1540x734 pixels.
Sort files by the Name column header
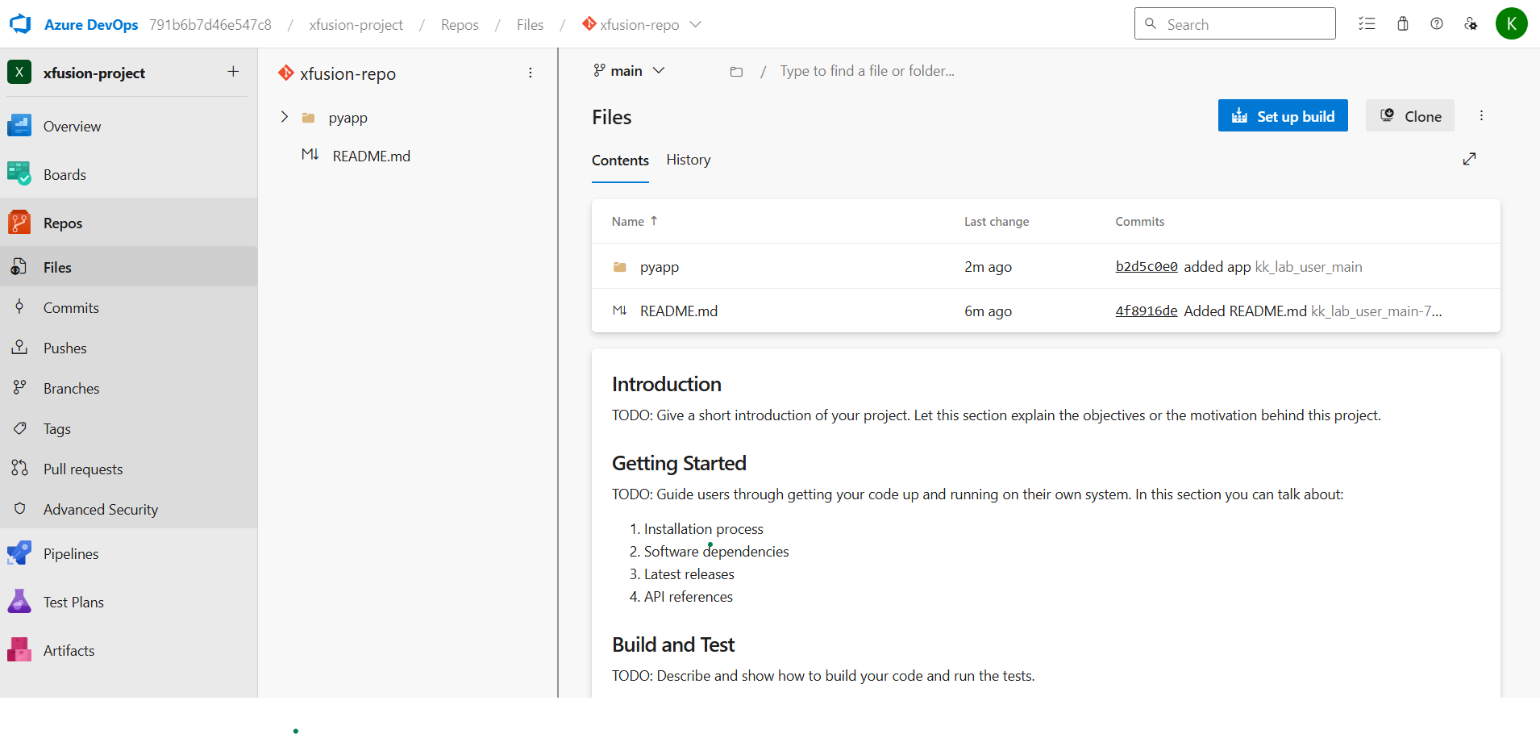click(x=628, y=222)
